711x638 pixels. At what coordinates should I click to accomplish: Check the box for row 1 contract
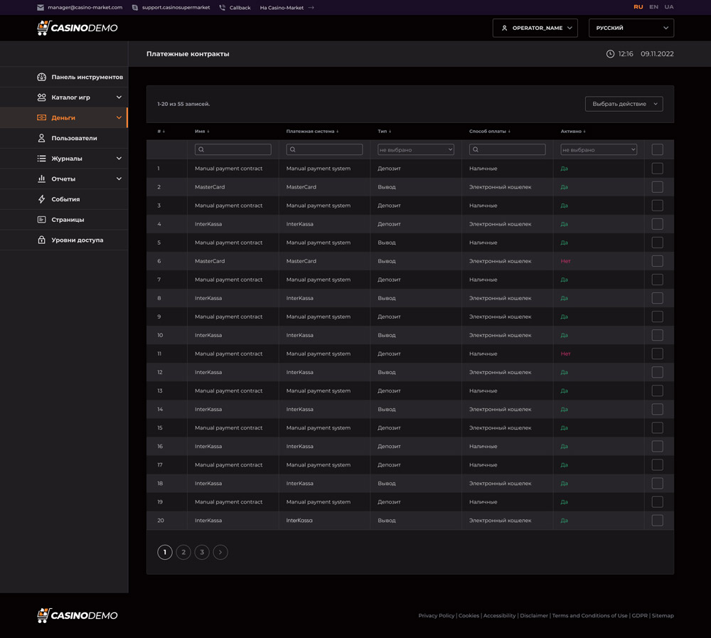(x=657, y=169)
